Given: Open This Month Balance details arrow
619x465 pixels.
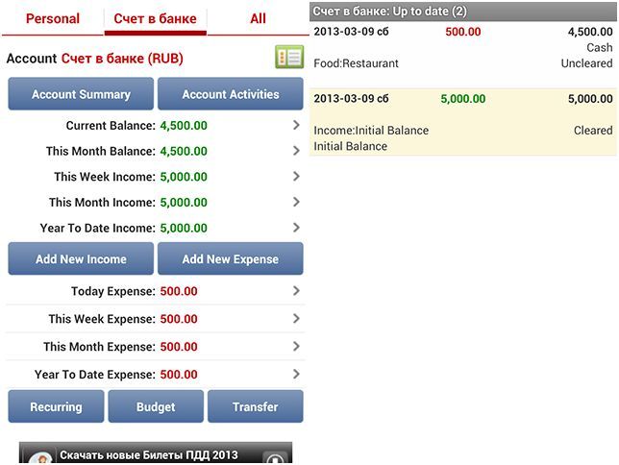Looking at the screenshot, I should [x=296, y=151].
